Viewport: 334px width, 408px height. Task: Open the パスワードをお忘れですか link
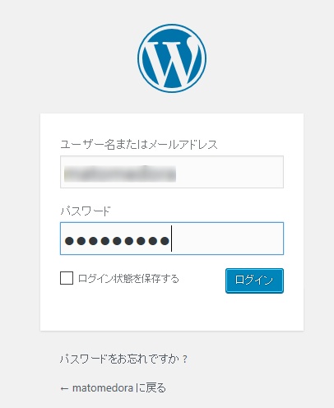tap(123, 359)
